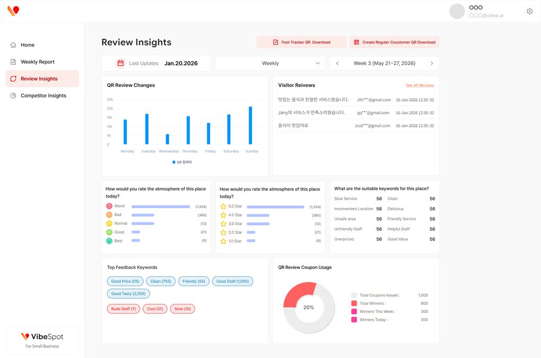Open Weekly Report in sidebar
This screenshot has height=358, width=541.
coord(42,61)
